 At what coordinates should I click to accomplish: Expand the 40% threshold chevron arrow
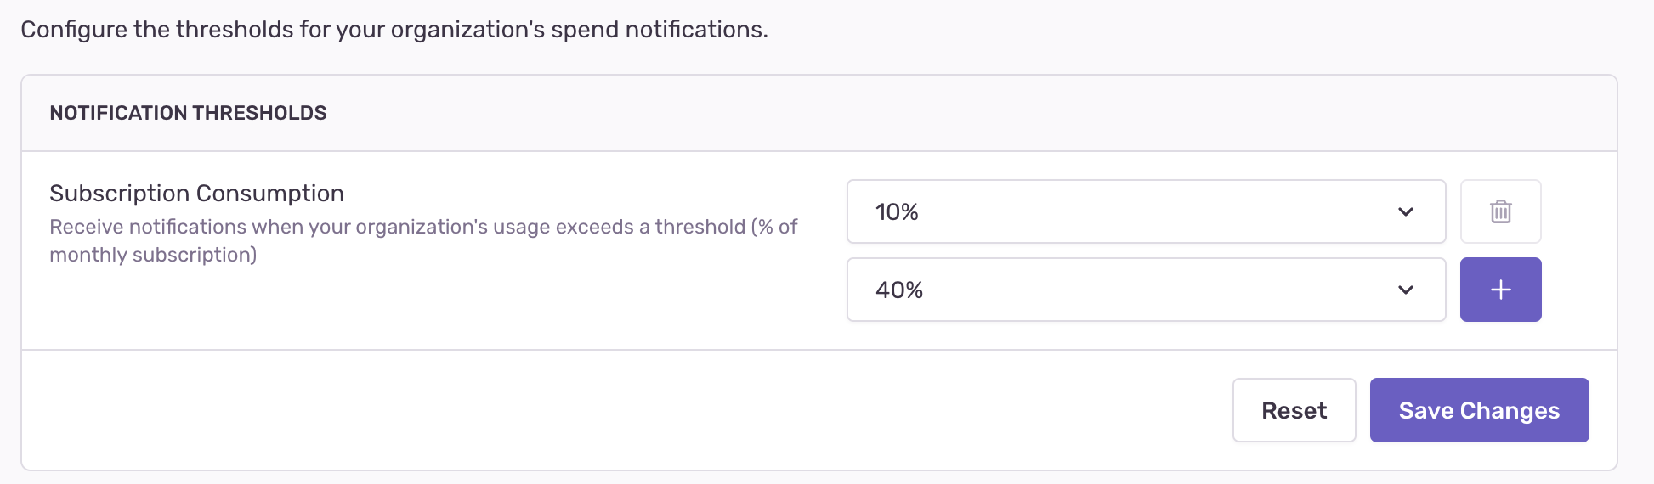coord(1406,290)
